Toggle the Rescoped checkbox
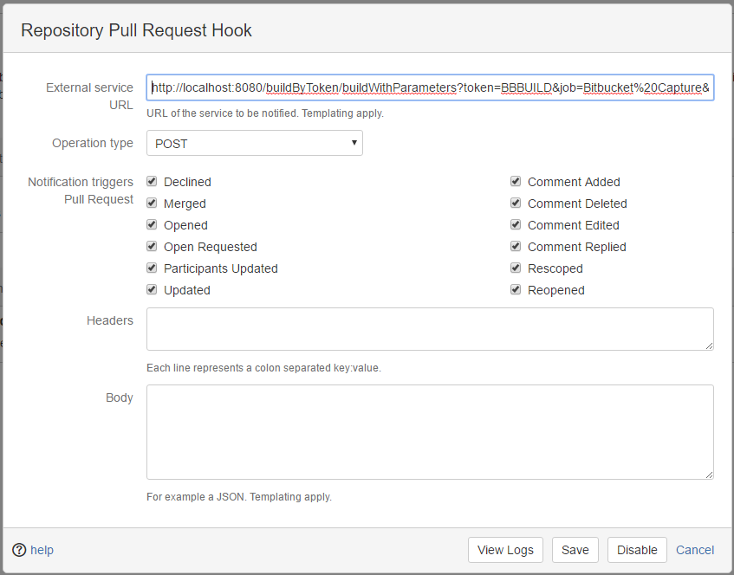Image resolution: width=734 pixels, height=575 pixels. (x=516, y=268)
